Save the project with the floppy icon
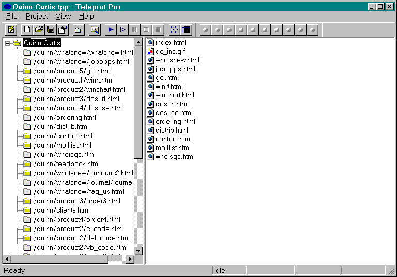The image size is (397, 277). (x=51, y=30)
